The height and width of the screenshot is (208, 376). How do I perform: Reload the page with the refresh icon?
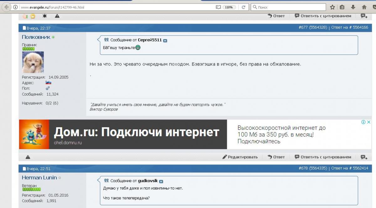coord(243,7)
